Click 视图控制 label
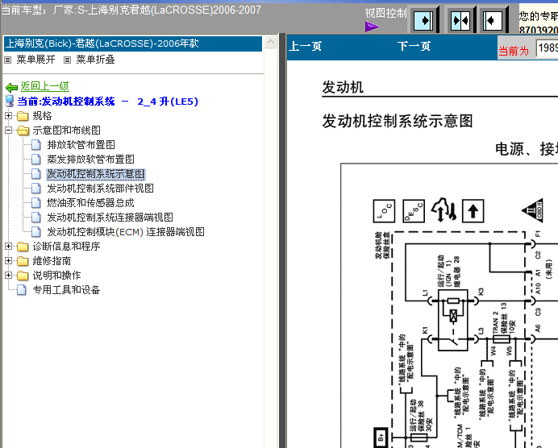558x448 pixels. pos(385,13)
